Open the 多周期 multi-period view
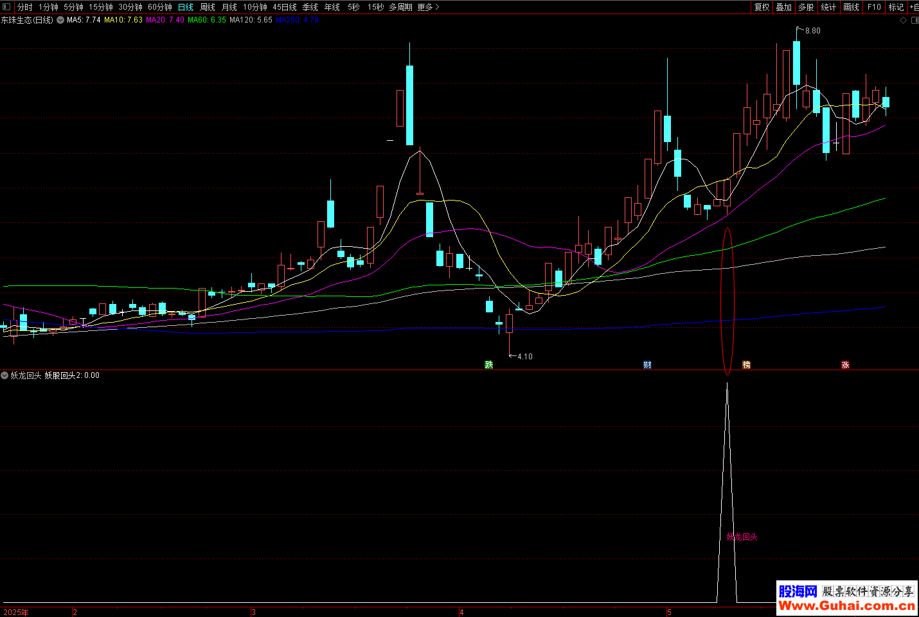The width and height of the screenshot is (919, 617). (400, 7)
